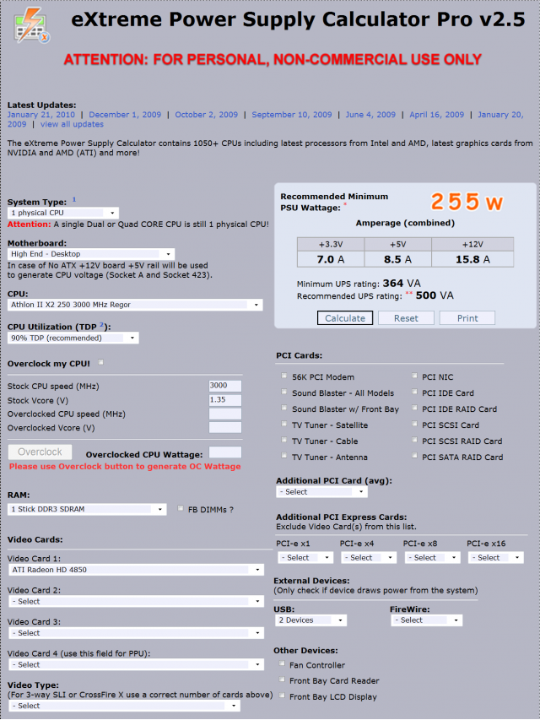Click the Overclocked CPU Wattage field
Image resolution: width=540 pixels, height=720 pixels.
pyautogui.click(x=225, y=452)
